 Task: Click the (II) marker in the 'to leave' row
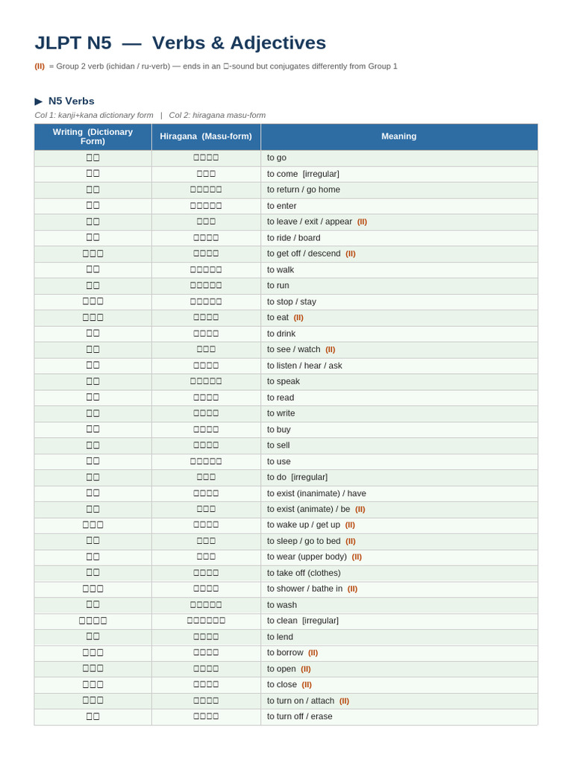point(362,222)
